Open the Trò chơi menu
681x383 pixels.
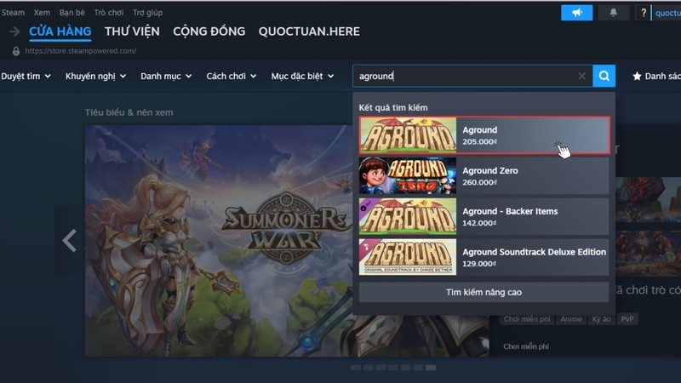click(109, 13)
